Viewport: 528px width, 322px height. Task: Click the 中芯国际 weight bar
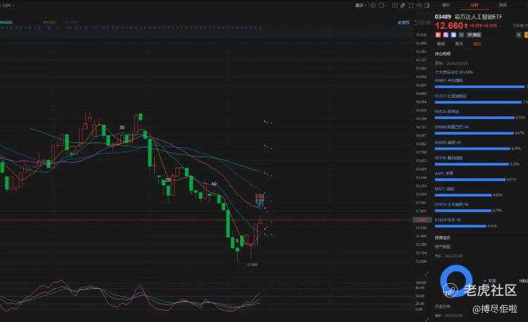479,87
